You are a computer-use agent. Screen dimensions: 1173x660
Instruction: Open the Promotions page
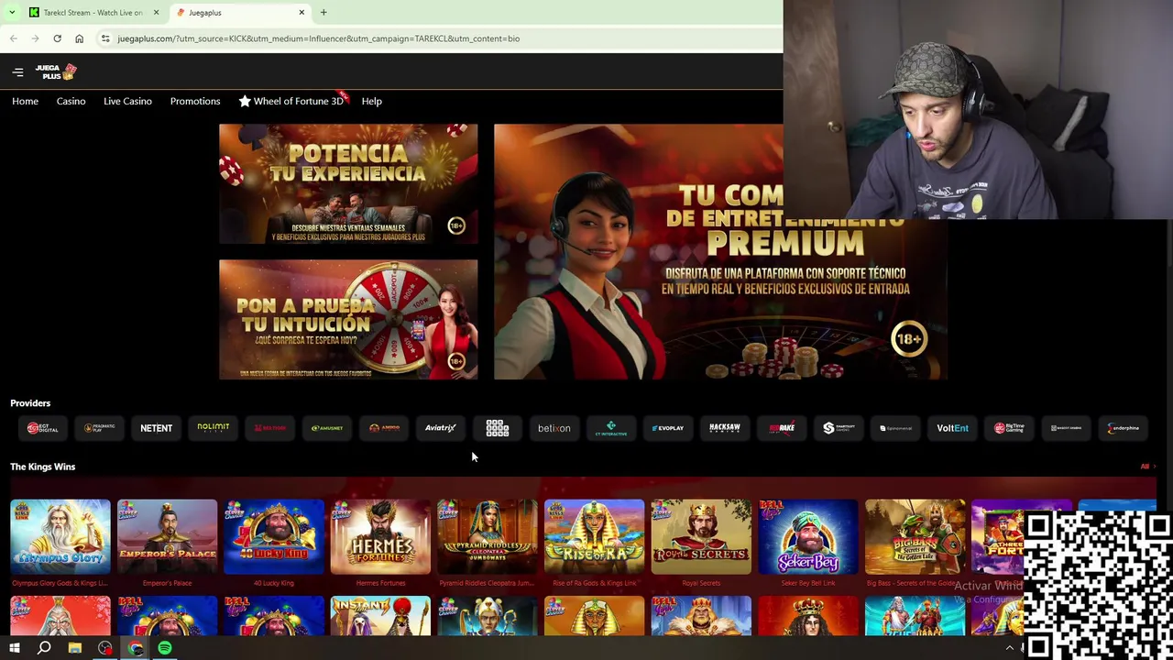point(195,101)
